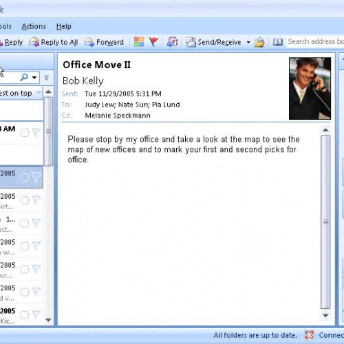Click the reading pane scroll up arrow
The height and width of the screenshot is (344, 344).
click(325, 130)
